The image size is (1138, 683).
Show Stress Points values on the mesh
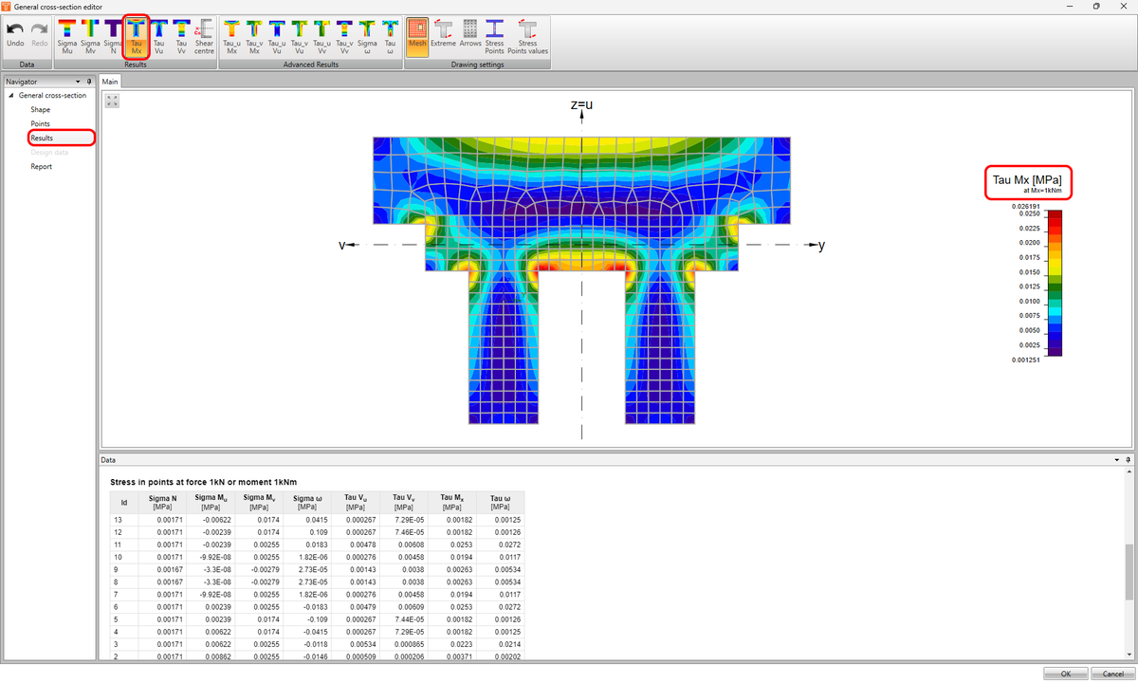point(527,40)
